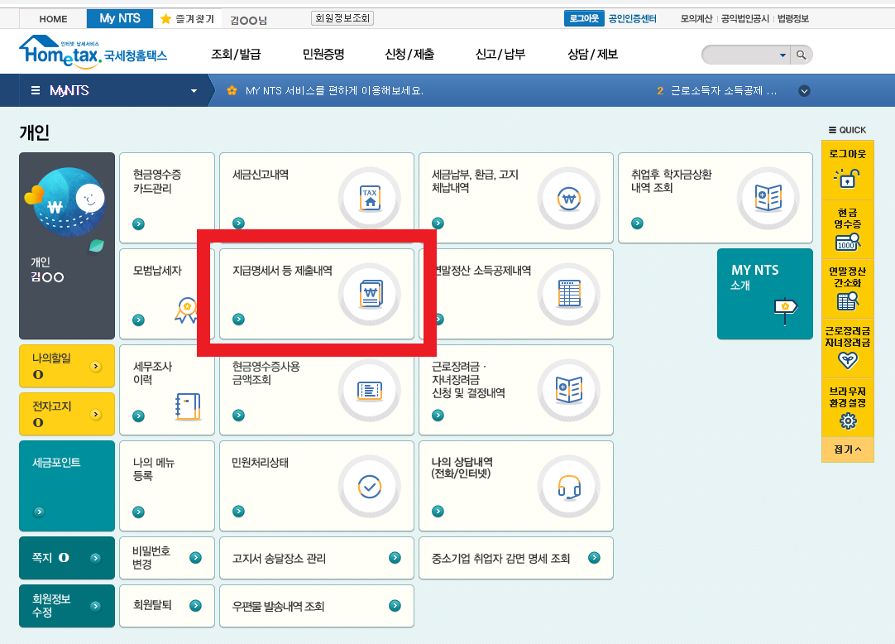Screen dimensions: 895x644
Task: Click the 연말정산 소득공제내역 table icon
Action: [568, 294]
